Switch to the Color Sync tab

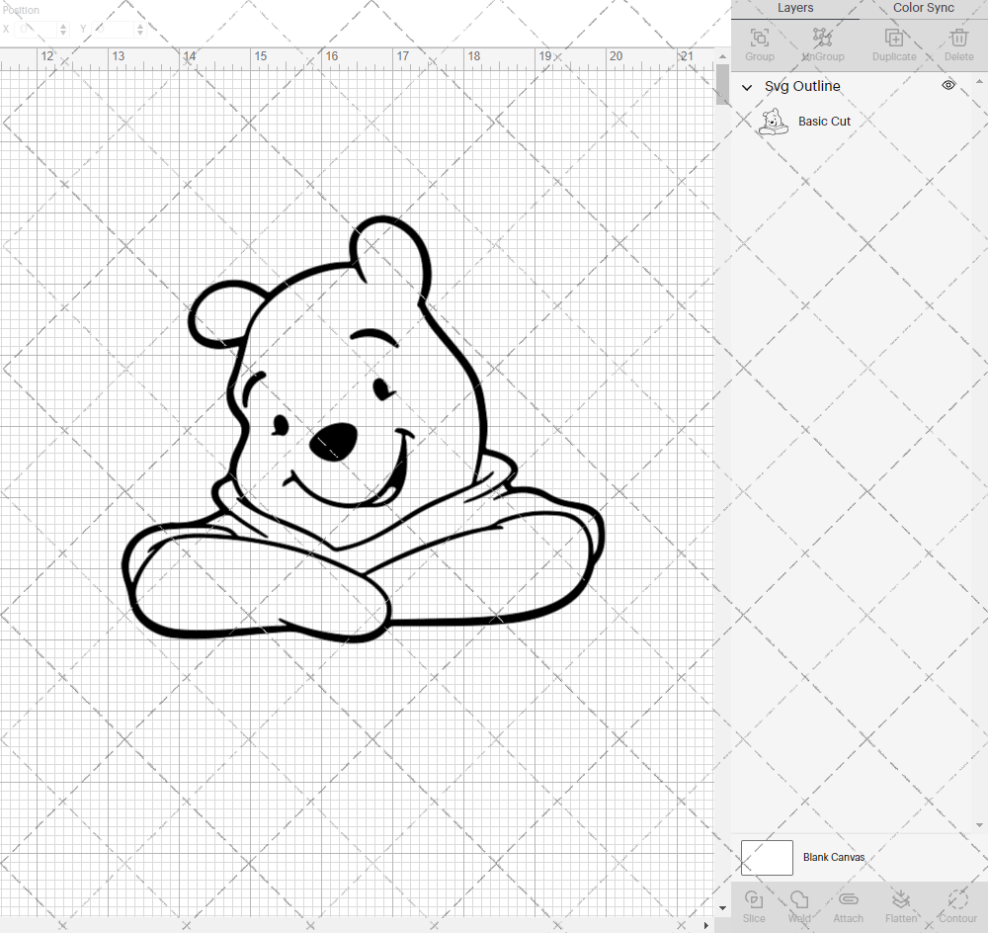coord(923,8)
